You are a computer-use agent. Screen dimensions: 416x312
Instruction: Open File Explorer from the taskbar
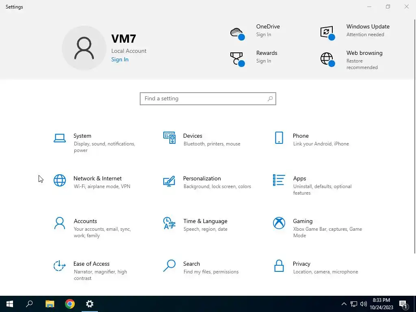pos(50,304)
